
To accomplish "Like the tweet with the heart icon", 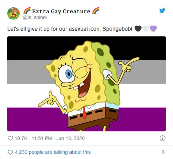I will (10, 138).
